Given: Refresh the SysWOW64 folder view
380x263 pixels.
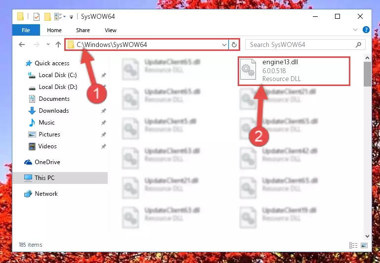Looking at the screenshot, I should [x=234, y=45].
